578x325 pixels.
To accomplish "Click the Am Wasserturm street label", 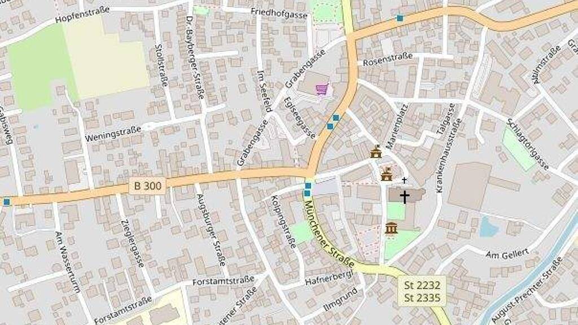I will pos(67,262).
